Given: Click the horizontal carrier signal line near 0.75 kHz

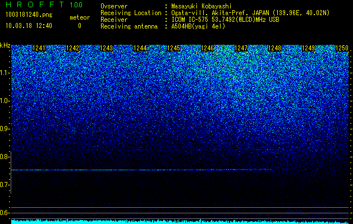Looking at the screenshot, I should [141, 170].
